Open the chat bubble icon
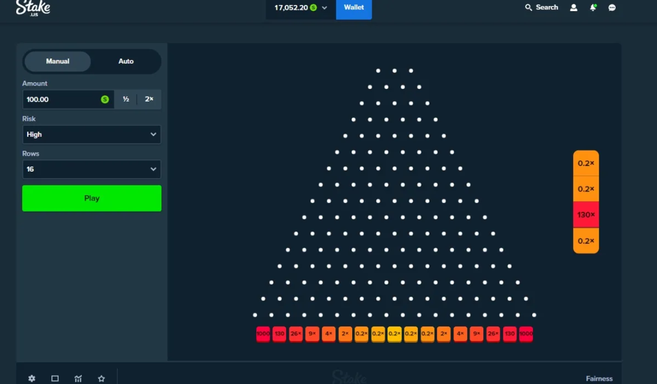 (x=612, y=8)
